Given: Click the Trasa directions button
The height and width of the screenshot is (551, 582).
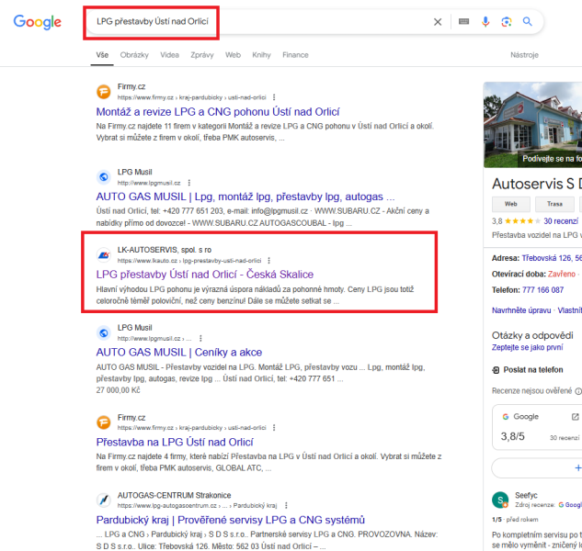Looking at the screenshot, I should coord(554,204).
